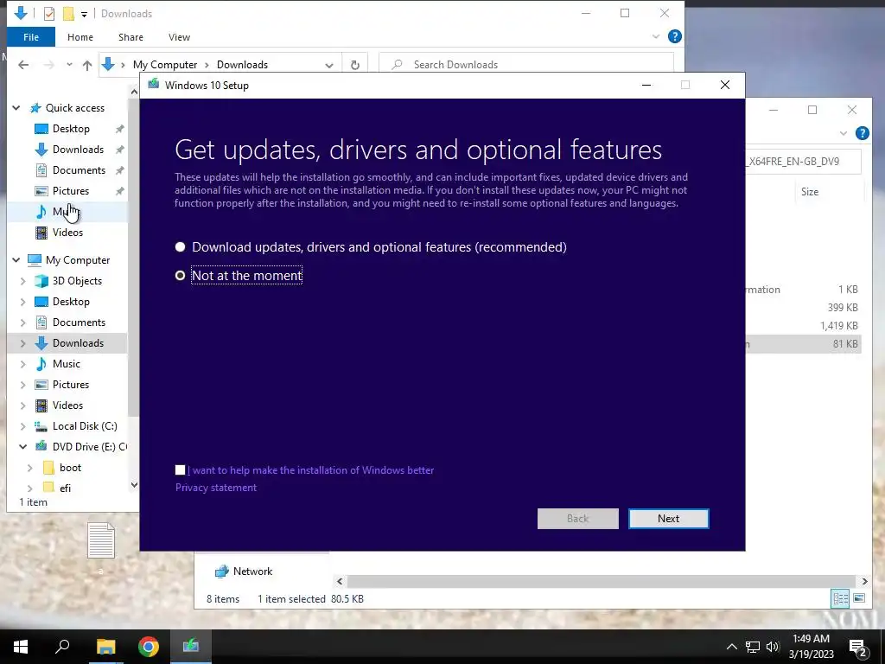885x664 pixels.
Task: Open taskbar Search magnifier
Action: coord(62,647)
